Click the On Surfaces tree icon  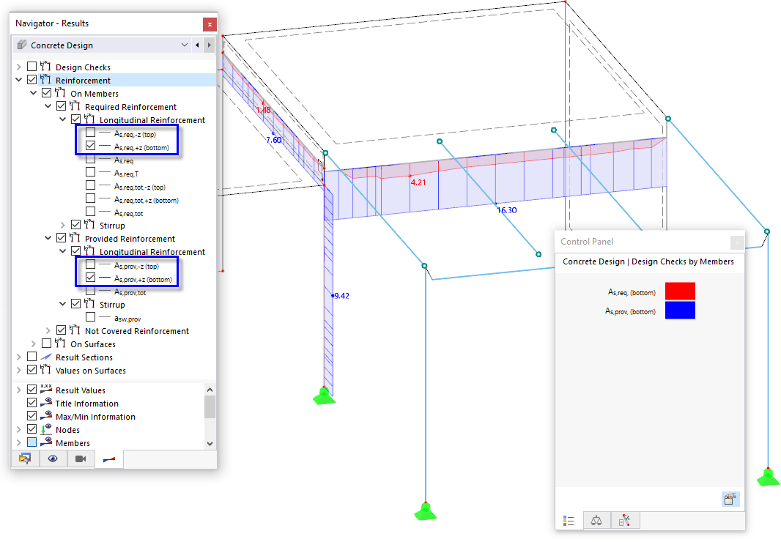[x=60, y=344]
